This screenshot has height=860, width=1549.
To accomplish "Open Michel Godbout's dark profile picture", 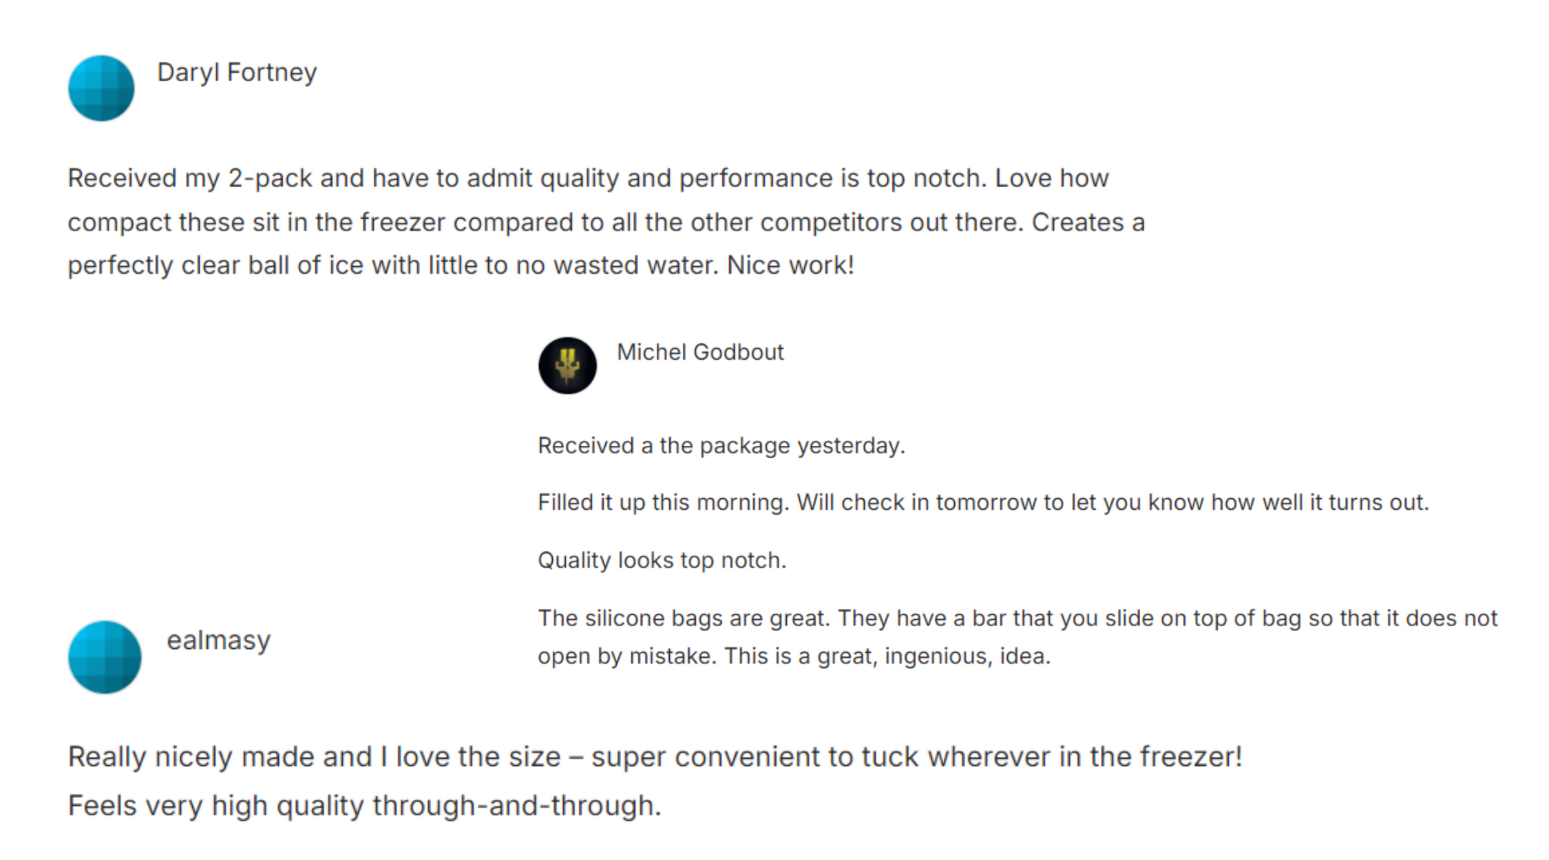I will coord(567,365).
